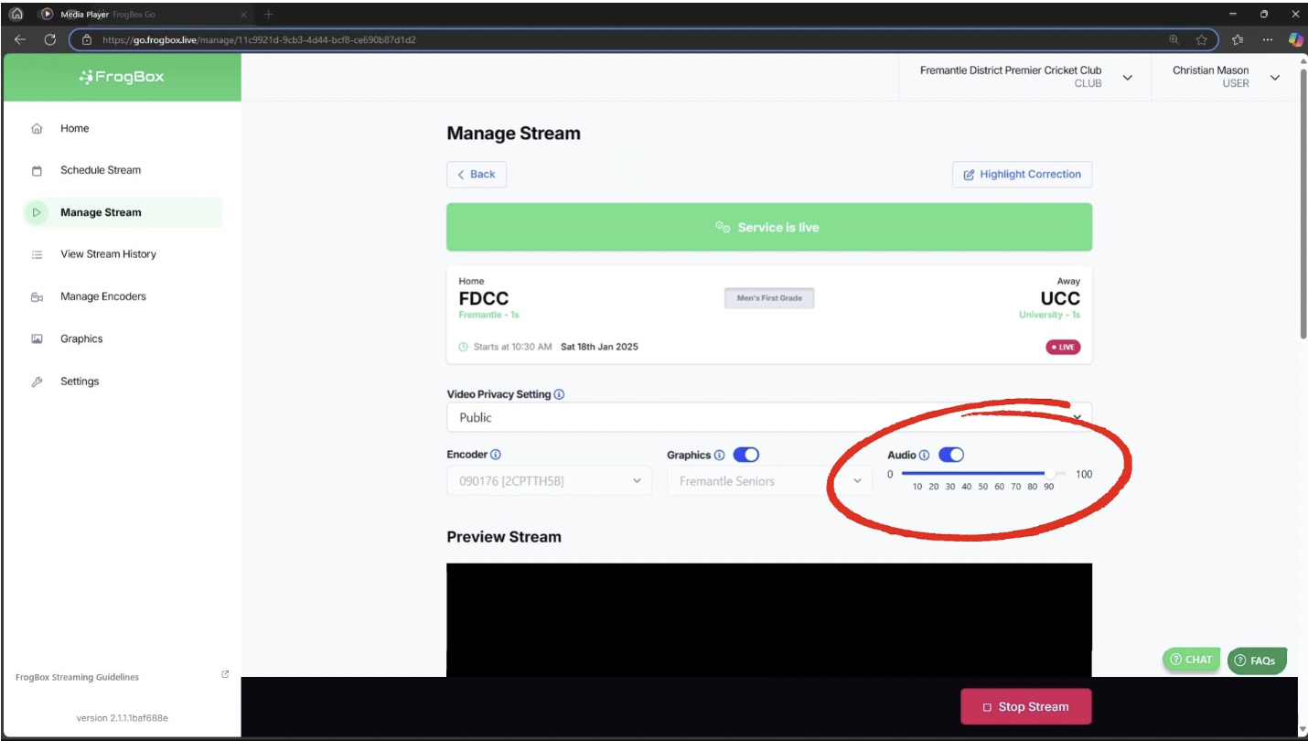Reload the page with the refresh icon
The image size is (1308, 741).
(50, 39)
